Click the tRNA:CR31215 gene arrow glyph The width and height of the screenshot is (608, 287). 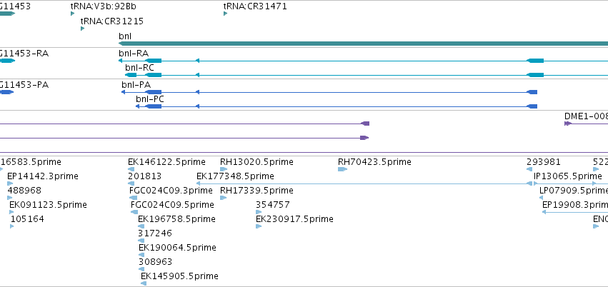click(x=83, y=29)
